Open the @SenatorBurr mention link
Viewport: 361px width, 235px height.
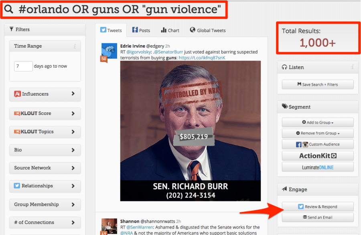coord(168,52)
